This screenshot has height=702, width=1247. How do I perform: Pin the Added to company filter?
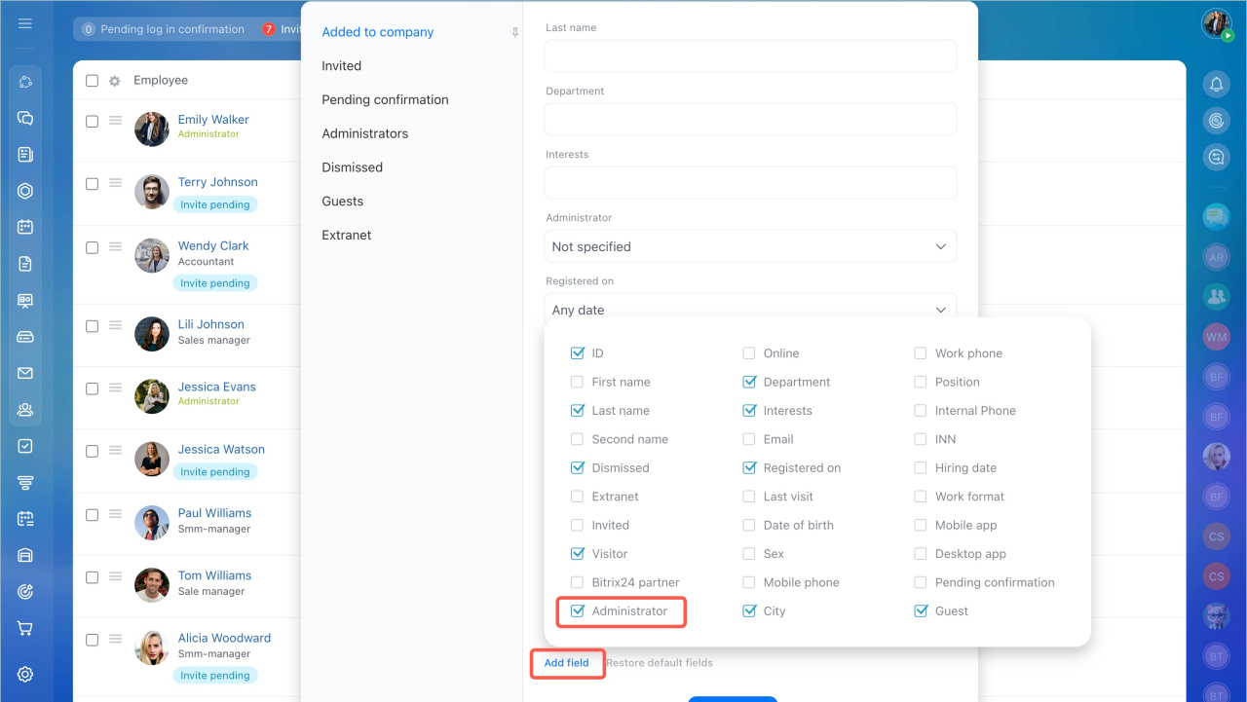[514, 32]
